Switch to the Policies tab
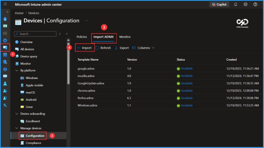 coord(82,37)
